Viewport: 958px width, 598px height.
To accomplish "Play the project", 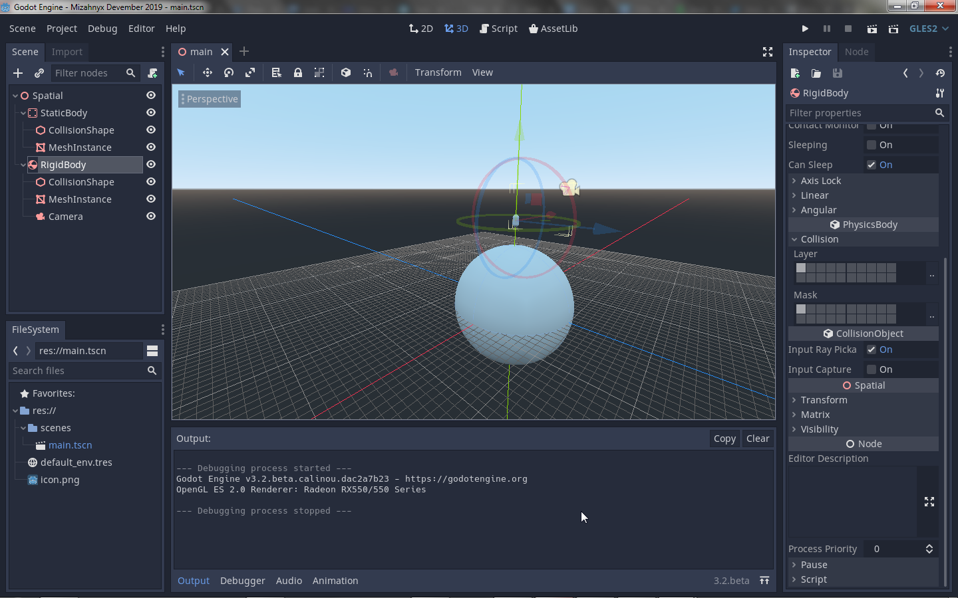I will click(x=805, y=29).
